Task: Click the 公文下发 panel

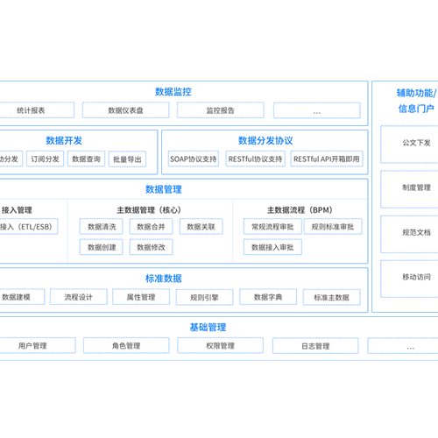Action: [409, 145]
